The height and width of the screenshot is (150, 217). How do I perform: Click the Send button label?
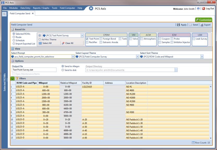pos(195,25)
